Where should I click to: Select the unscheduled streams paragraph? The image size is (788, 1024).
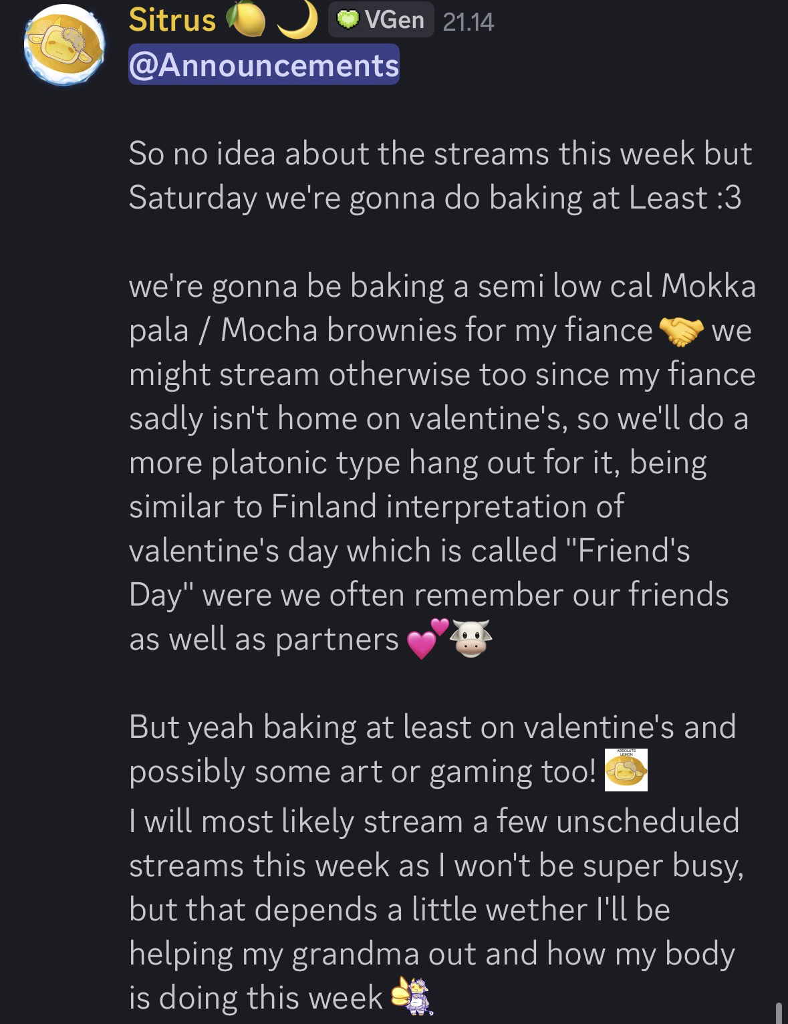(x=434, y=909)
